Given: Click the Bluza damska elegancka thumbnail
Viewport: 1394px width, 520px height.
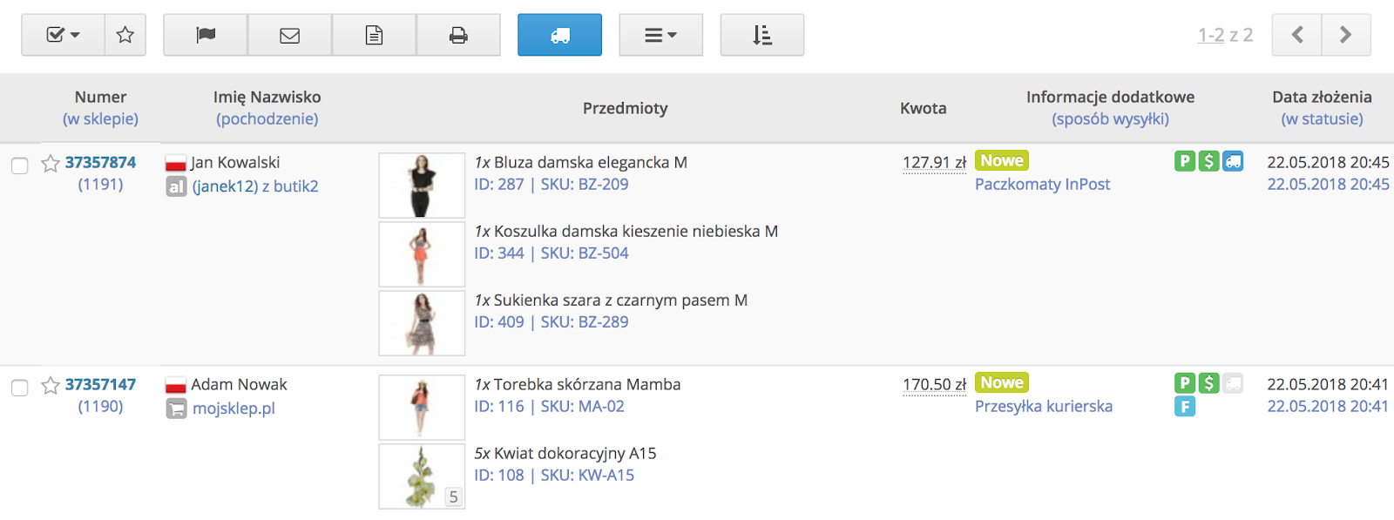Looking at the screenshot, I should [x=422, y=186].
